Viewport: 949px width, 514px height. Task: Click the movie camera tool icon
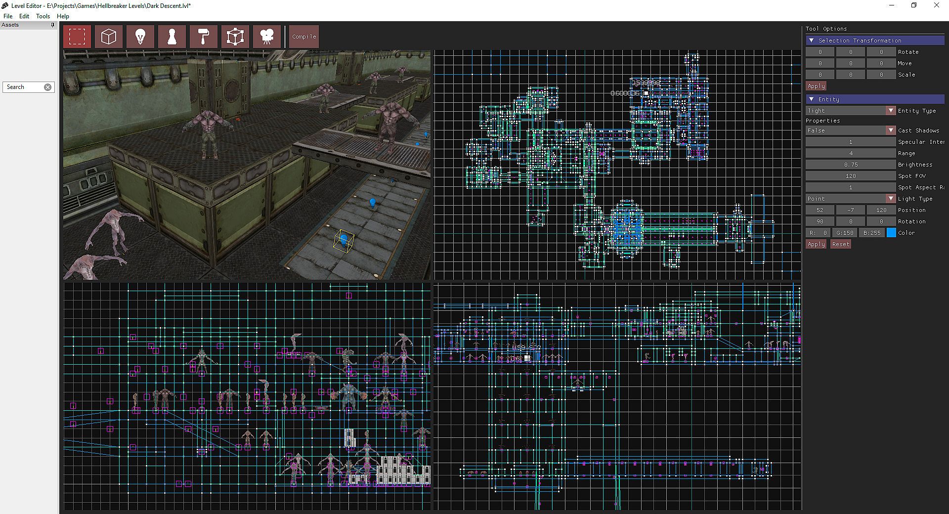click(267, 37)
